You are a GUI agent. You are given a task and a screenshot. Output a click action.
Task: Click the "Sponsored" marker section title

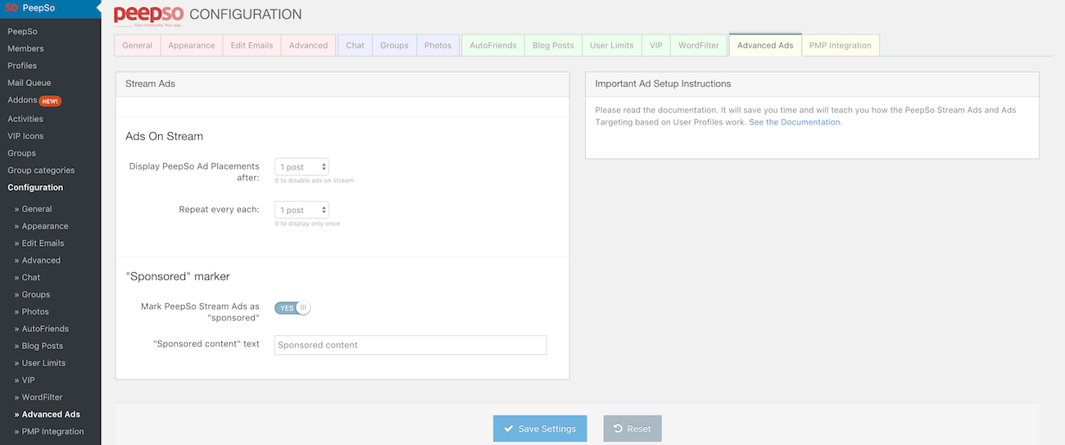178,276
